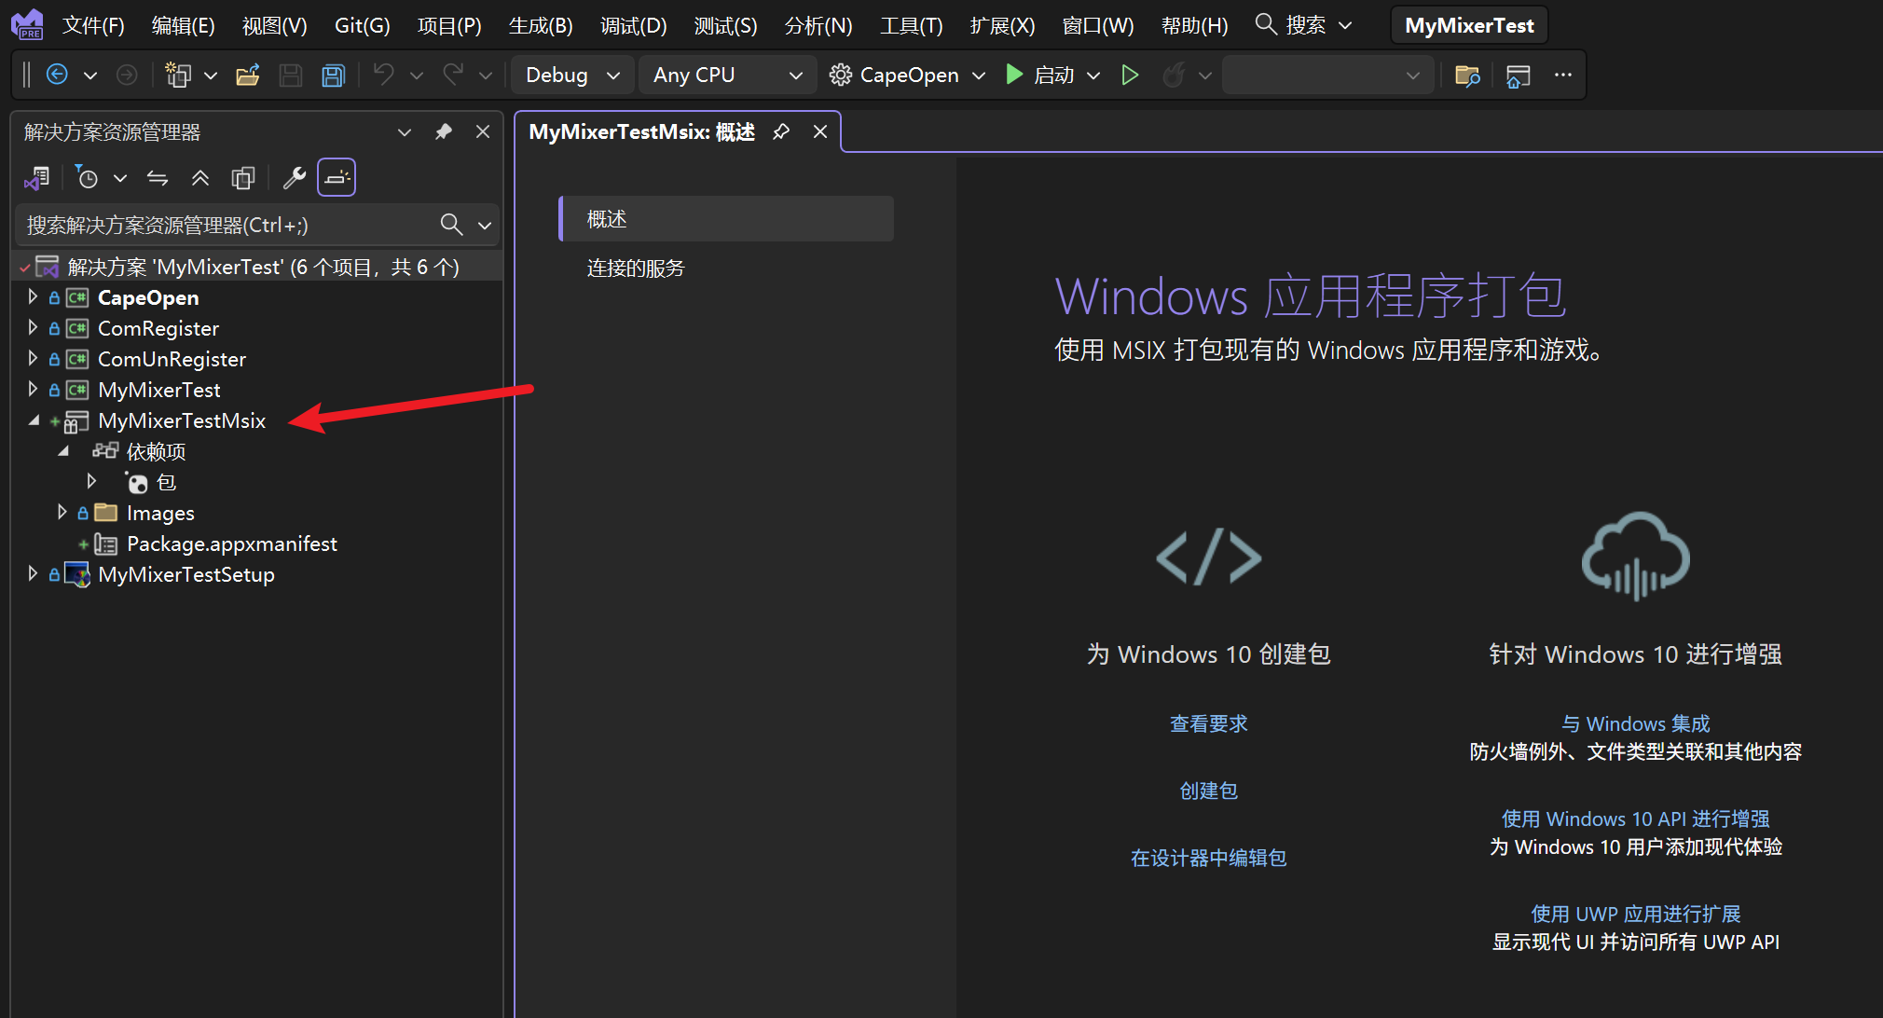Click the search magnifier in menu bar

pos(1266,24)
